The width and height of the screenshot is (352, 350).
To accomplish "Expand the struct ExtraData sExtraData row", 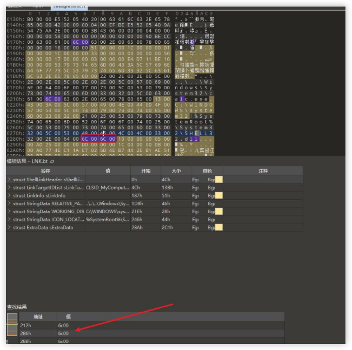I will [9, 227].
